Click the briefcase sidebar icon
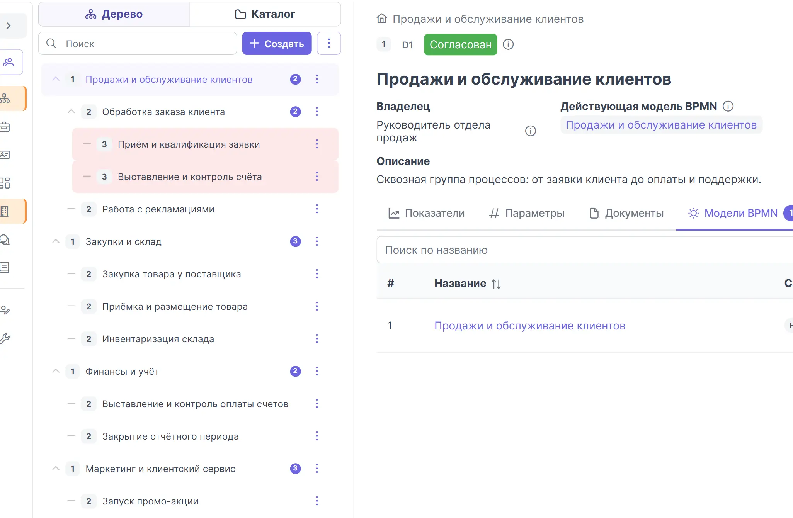Image resolution: width=793 pixels, height=518 pixels. tap(5, 127)
